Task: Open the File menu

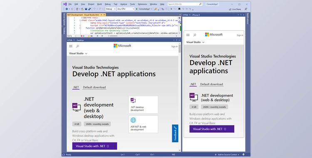Action: point(70,4)
